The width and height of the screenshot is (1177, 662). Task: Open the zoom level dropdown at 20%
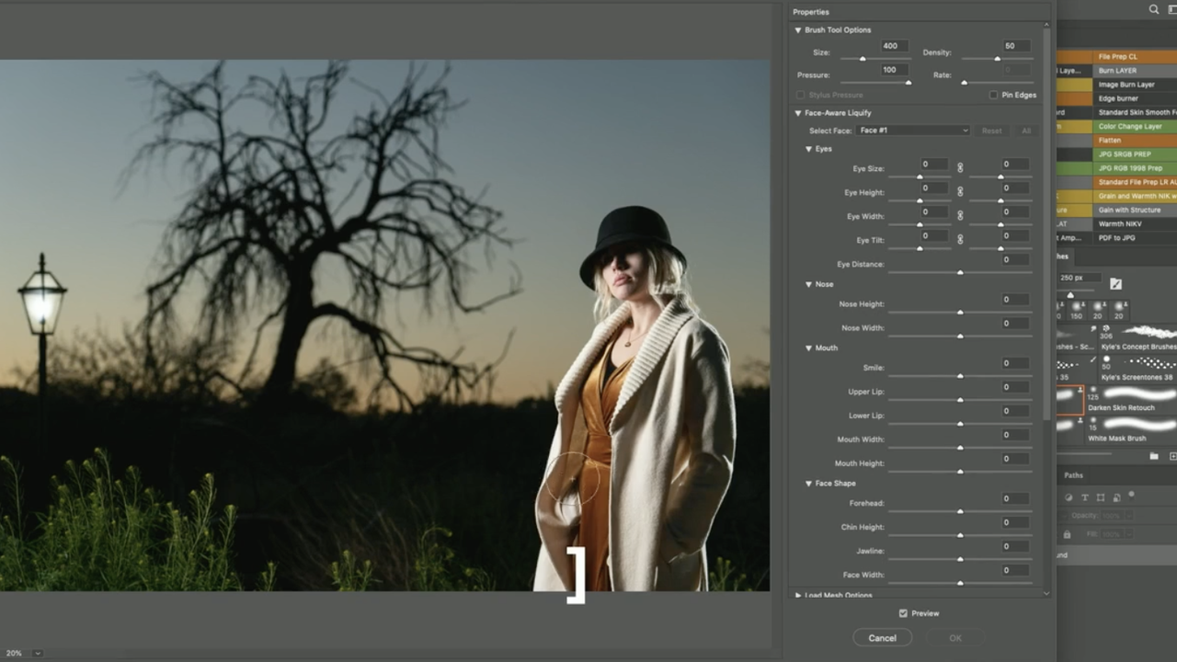[x=38, y=653]
